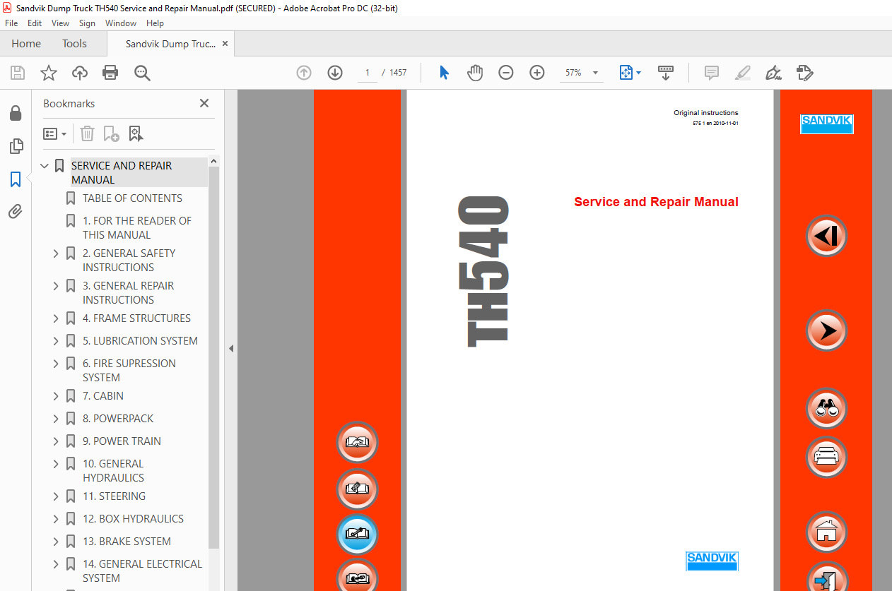Viewport: 892px width, 591px height.
Task: Open the scrolling mode read icon
Action: pyautogui.click(x=665, y=73)
